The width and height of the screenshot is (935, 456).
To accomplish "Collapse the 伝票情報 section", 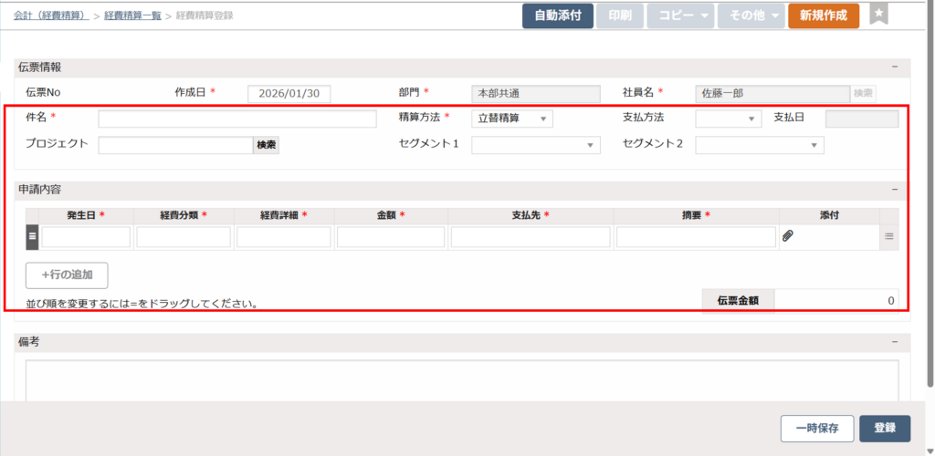I will [x=895, y=67].
